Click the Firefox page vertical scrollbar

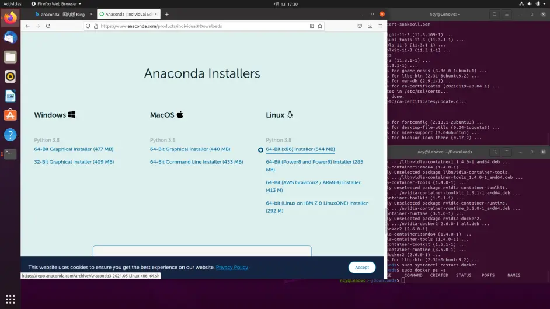[x=385, y=221]
